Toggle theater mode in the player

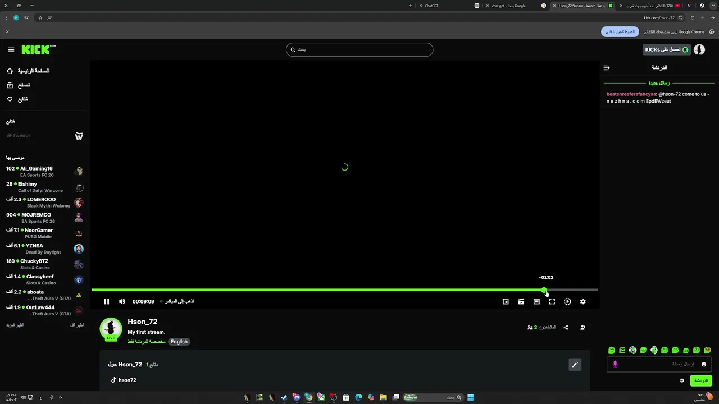click(x=536, y=301)
